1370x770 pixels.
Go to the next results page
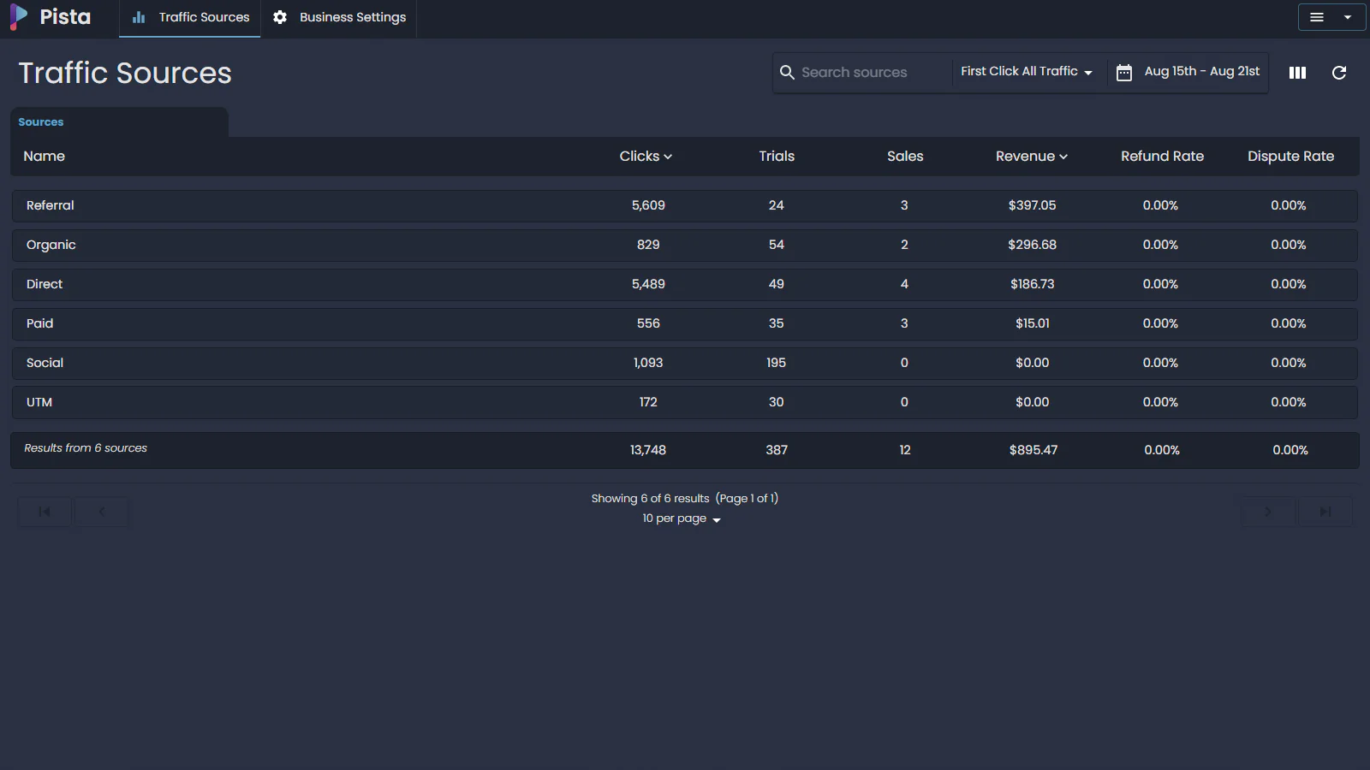[x=1268, y=512]
